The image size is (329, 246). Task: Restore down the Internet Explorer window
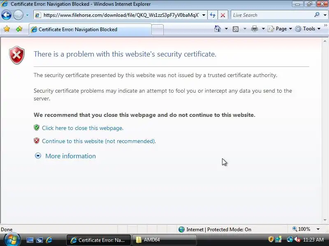pyautogui.click(x=309, y=4)
